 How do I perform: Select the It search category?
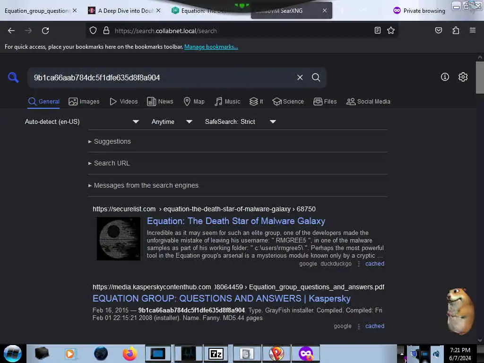[256, 102]
